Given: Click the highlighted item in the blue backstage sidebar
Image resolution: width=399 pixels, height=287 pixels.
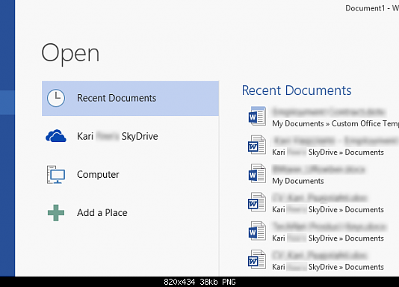Looking at the screenshot, I should (x=7, y=102).
